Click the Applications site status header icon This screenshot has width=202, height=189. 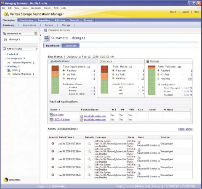click(x=52, y=61)
